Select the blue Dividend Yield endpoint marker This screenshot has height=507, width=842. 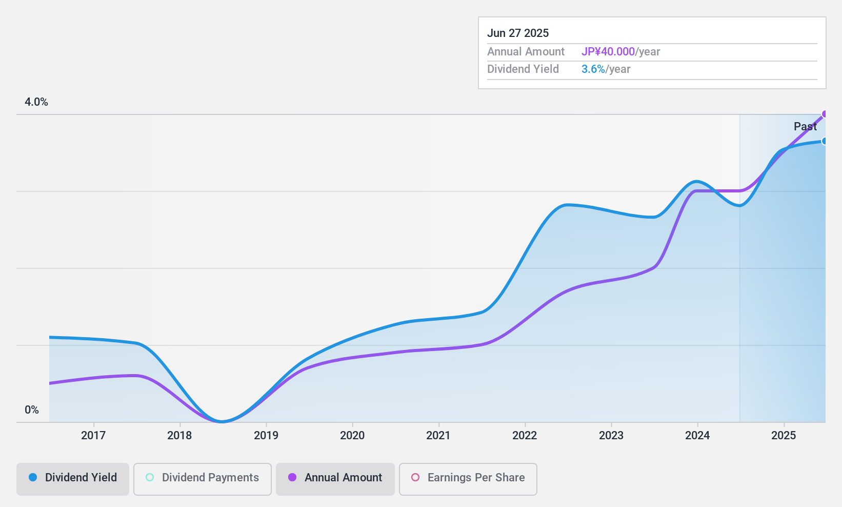[825, 141]
